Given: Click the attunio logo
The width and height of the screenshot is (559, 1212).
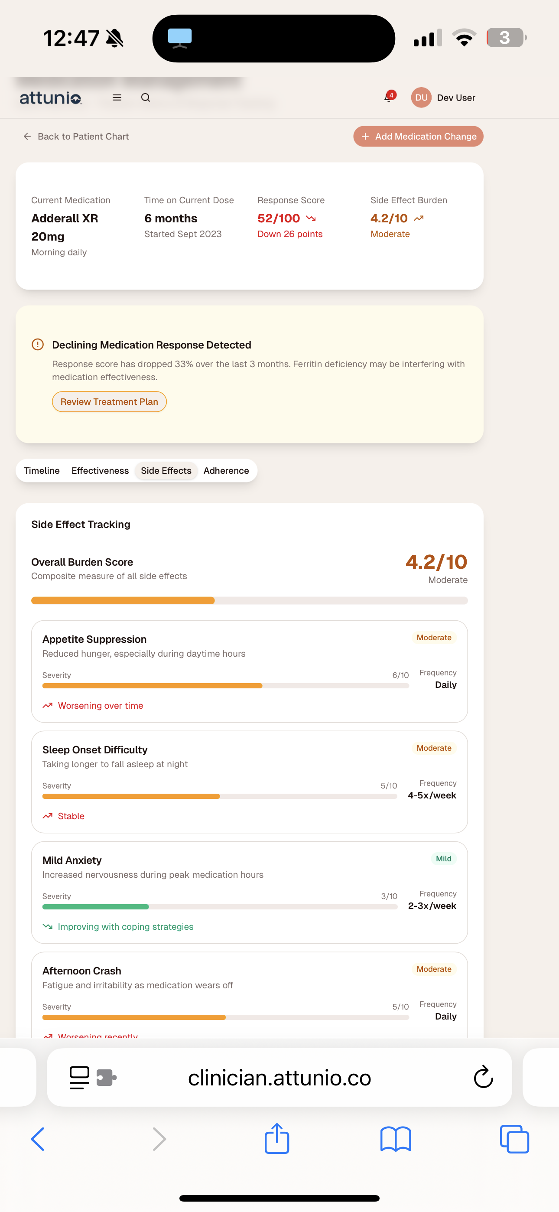Looking at the screenshot, I should [x=50, y=98].
